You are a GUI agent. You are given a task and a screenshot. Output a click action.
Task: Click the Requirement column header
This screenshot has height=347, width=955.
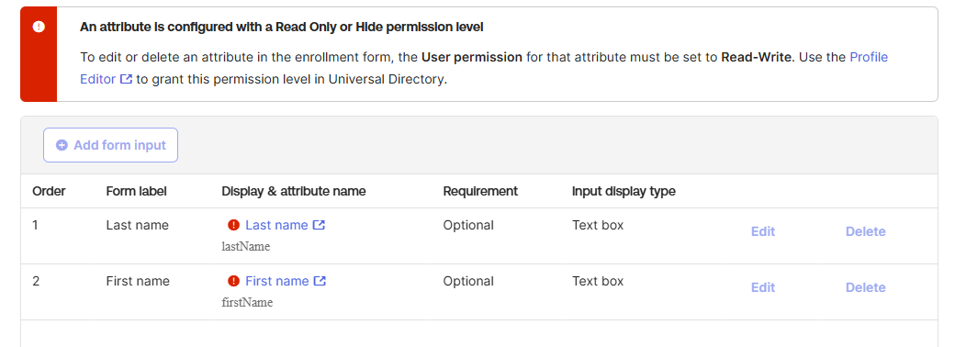480,191
